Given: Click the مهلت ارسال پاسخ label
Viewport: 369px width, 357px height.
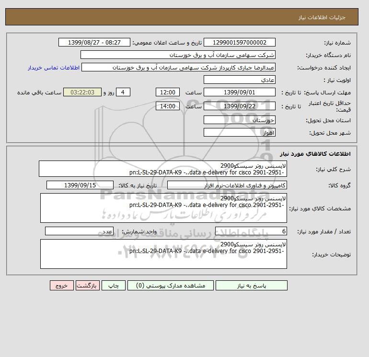Looking at the screenshot, I should pyautogui.click(x=327, y=92).
